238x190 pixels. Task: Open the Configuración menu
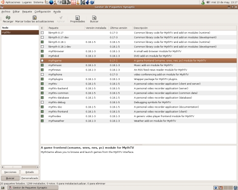(x=42, y=11)
